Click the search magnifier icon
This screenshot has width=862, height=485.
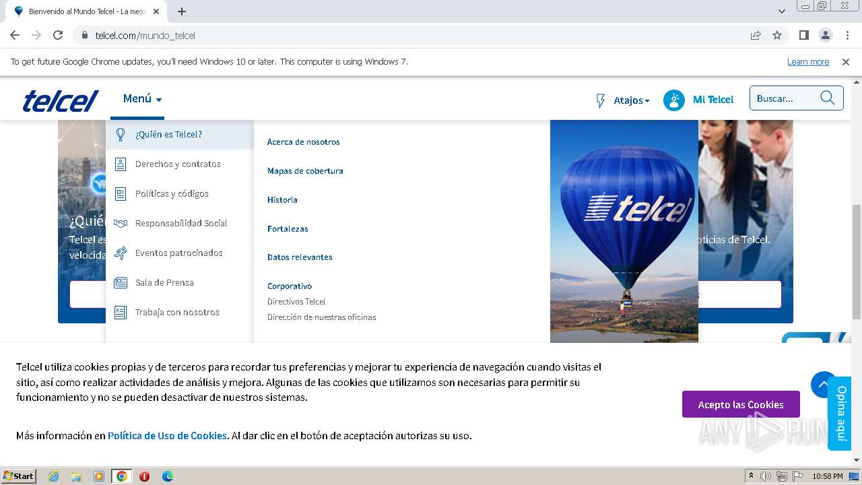point(828,98)
